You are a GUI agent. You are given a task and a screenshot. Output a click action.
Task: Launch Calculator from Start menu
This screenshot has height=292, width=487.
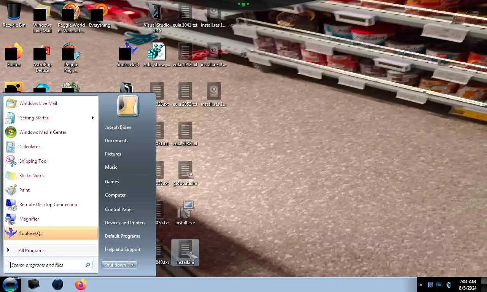tap(51, 147)
